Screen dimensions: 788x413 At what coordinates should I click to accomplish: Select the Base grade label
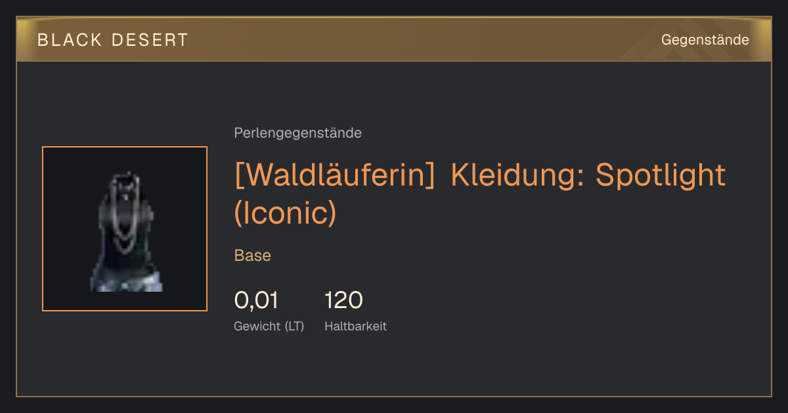(253, 256)
